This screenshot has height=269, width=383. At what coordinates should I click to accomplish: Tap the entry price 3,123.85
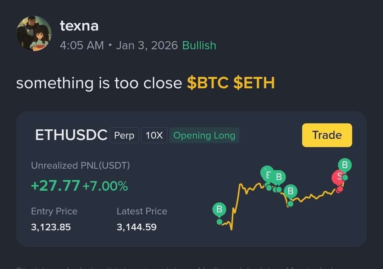pyautogui.click(x=51, y=227)
